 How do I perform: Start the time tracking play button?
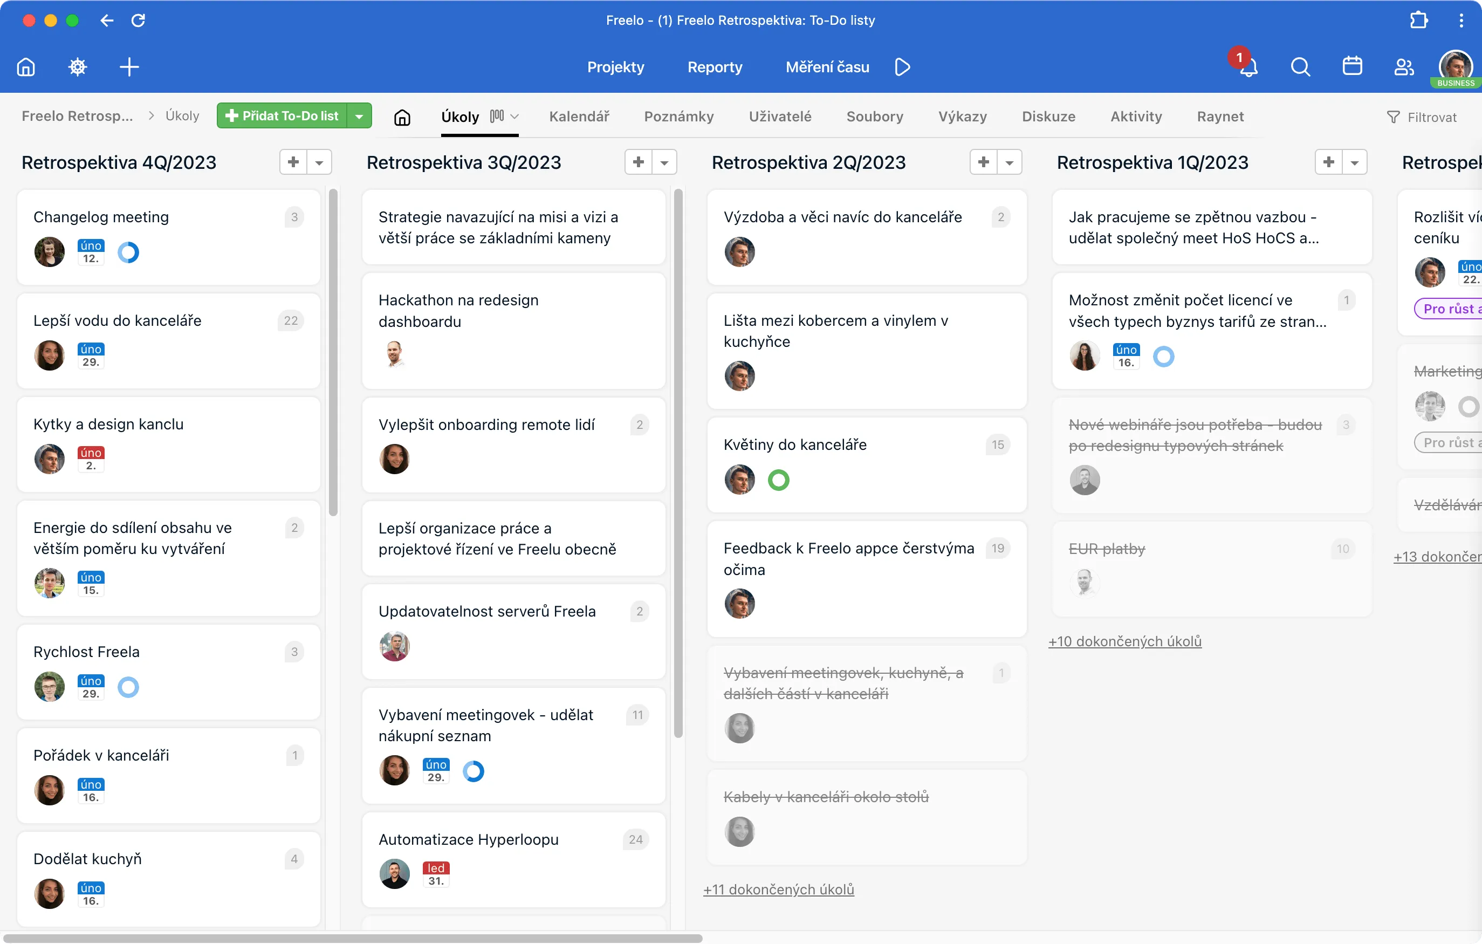(x=902, y=66)
